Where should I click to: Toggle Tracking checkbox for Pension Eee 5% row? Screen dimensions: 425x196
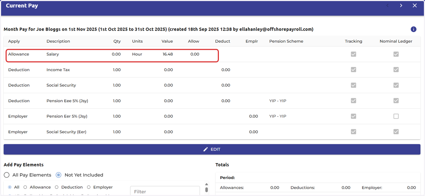coord(353,101)
